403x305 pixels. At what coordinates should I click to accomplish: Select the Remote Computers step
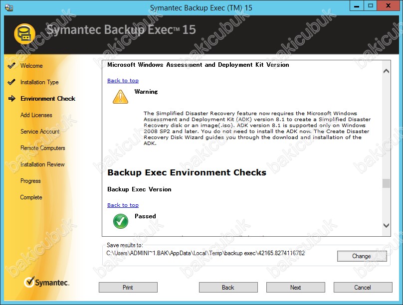coord(43,148)
